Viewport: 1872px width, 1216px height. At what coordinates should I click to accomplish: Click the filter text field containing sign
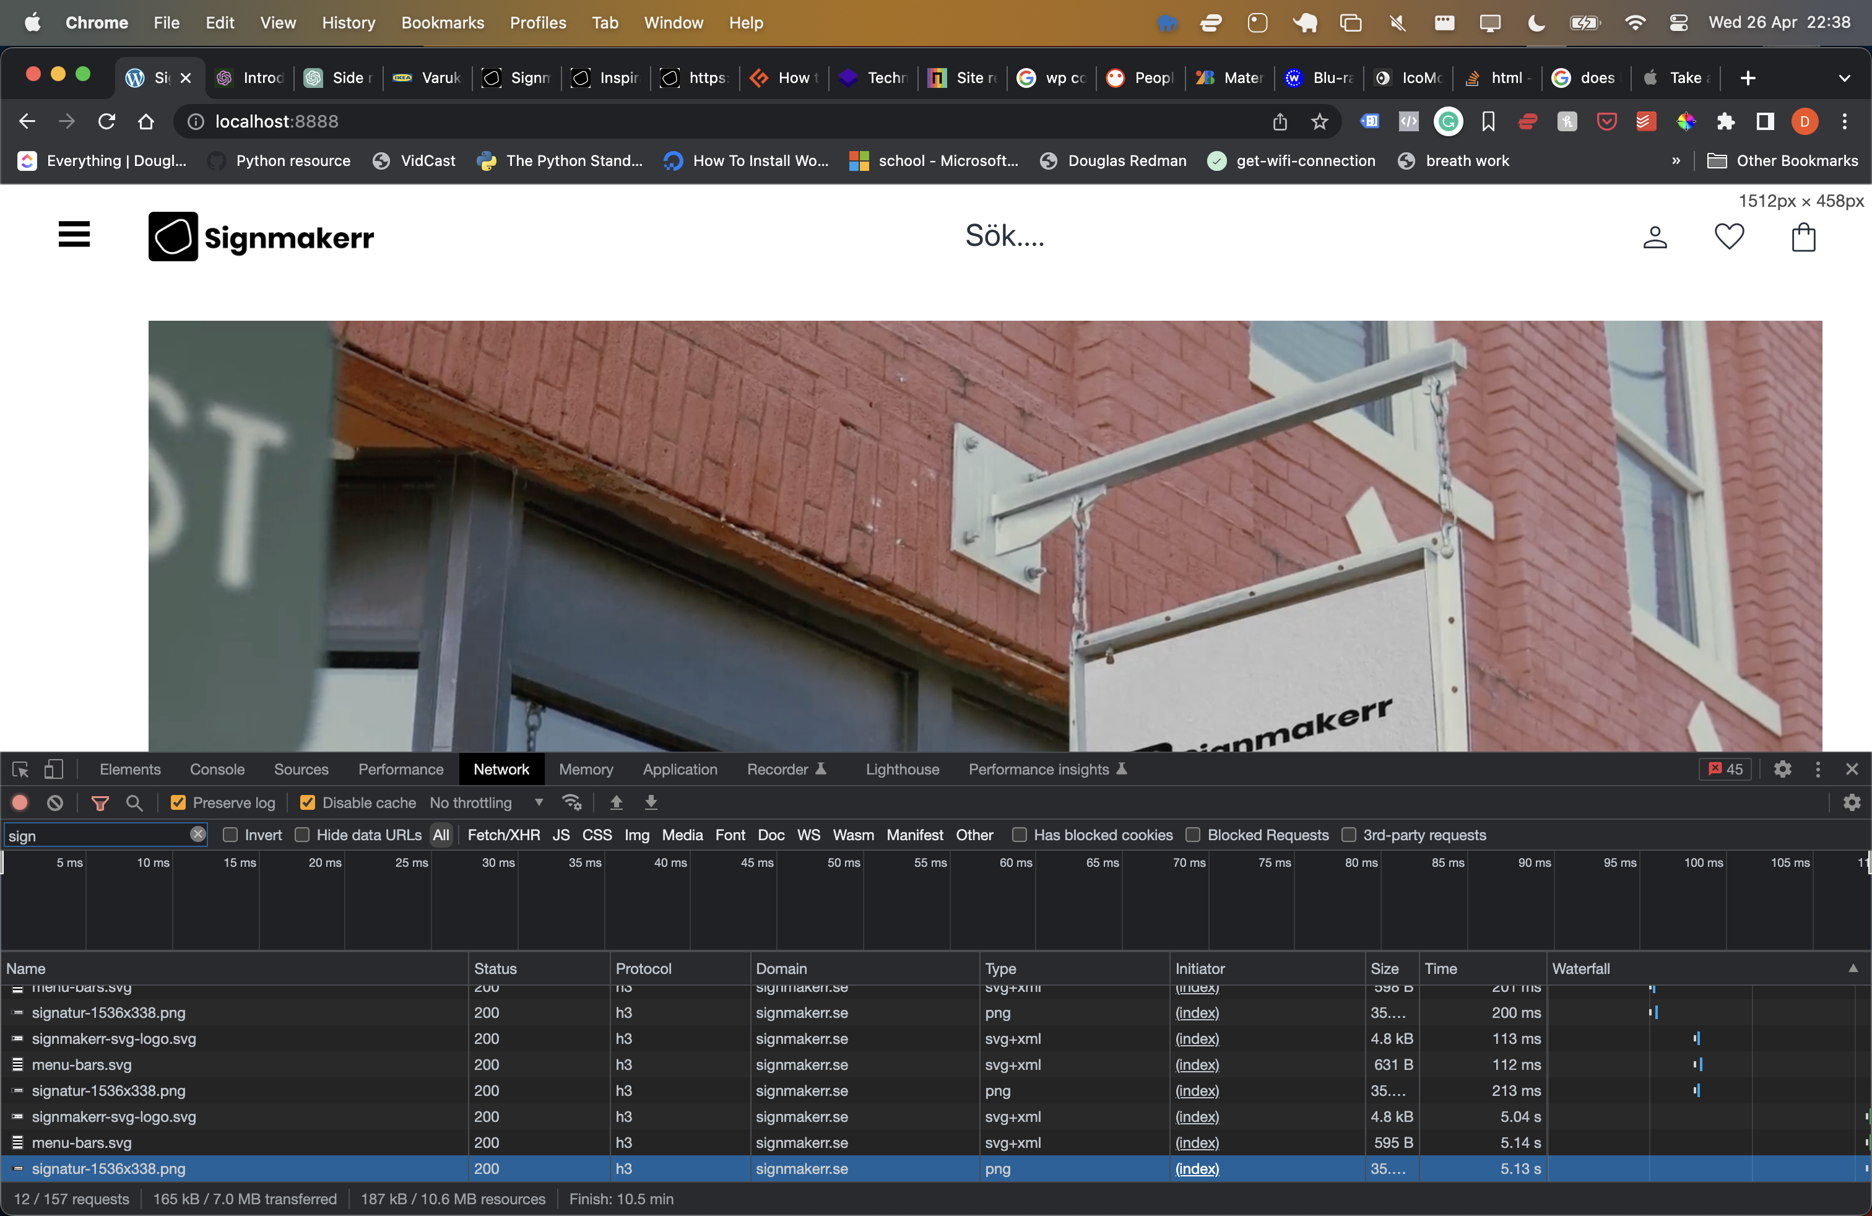(x=94, y=835)
